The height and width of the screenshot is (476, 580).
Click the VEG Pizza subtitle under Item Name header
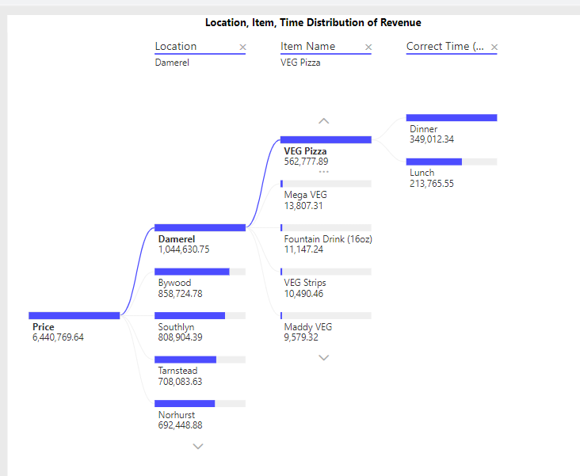click(x=300, y=63)
